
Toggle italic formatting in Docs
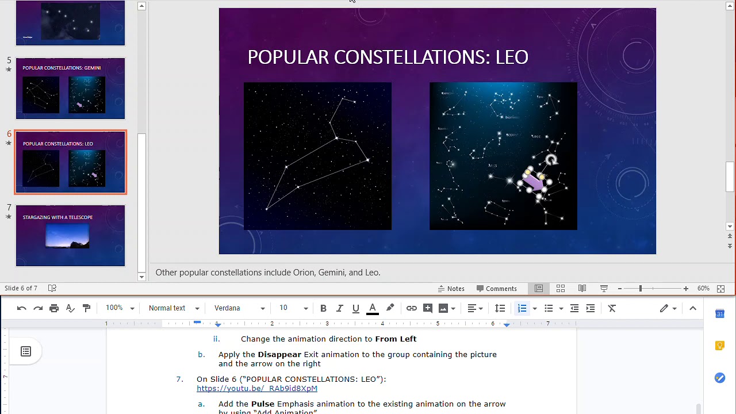click(339, 308)
